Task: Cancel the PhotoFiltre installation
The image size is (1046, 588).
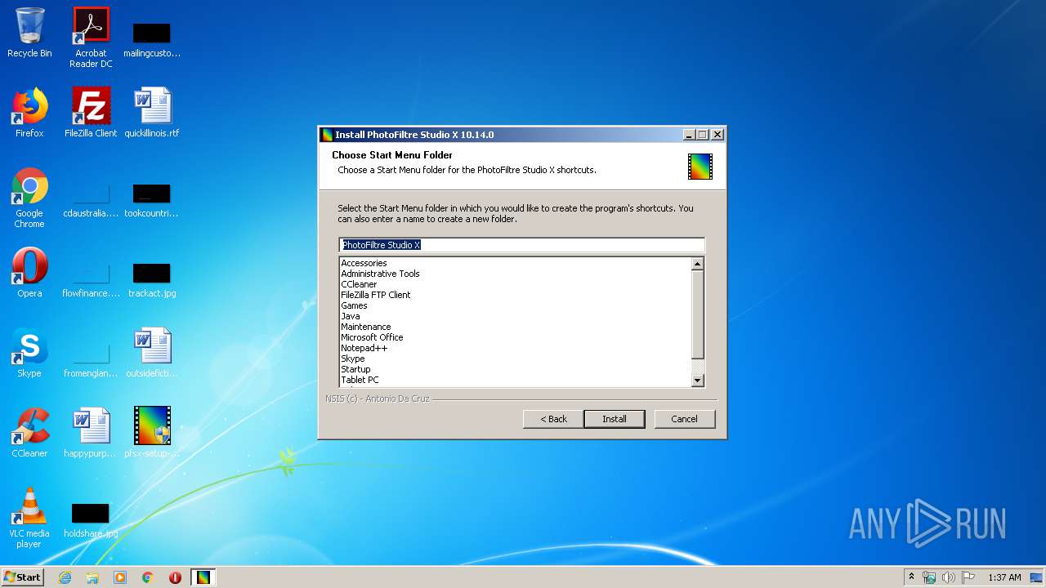Action: tap(684, 419)
